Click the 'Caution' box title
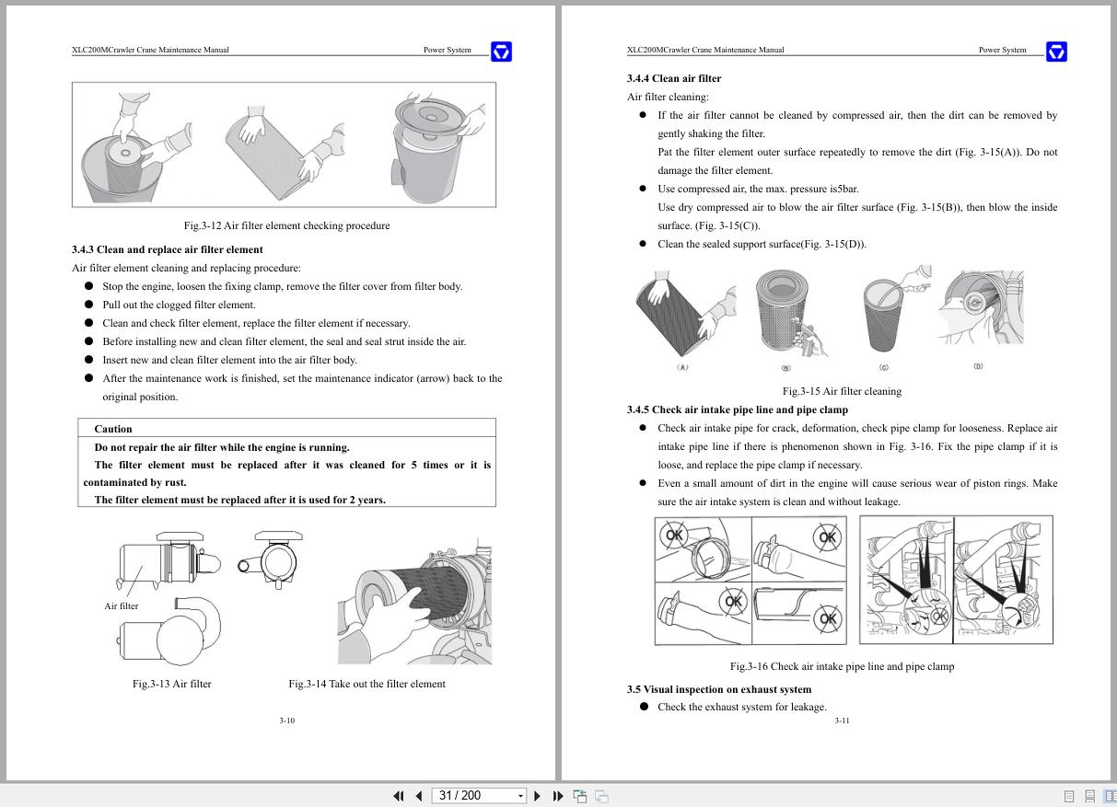1117x807 pixels. [113, 429]
